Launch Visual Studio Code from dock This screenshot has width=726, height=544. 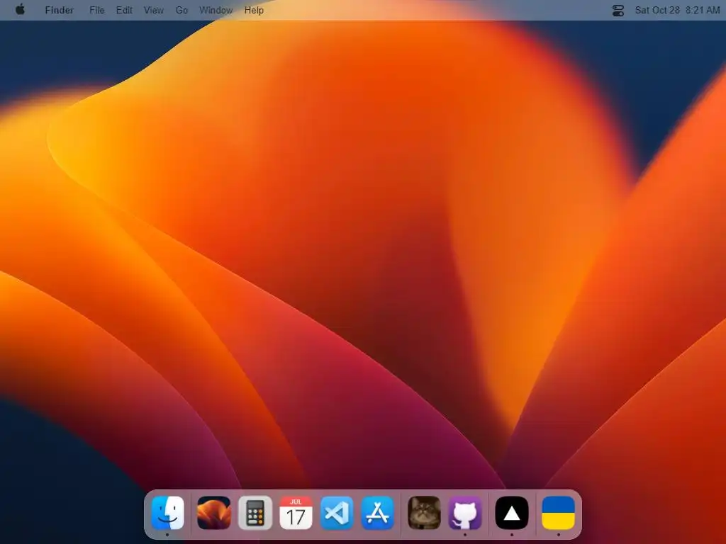(337, 513)
